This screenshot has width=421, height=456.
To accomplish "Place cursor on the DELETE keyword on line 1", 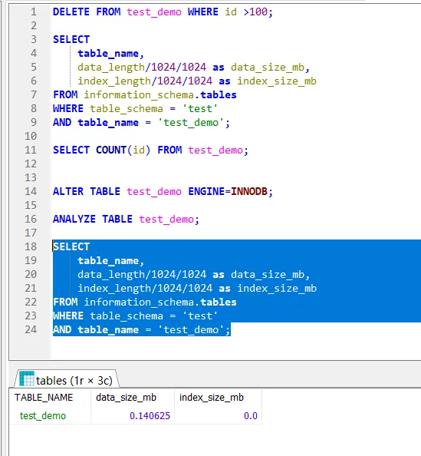I will pyautogui.click(x=71, y=12).
